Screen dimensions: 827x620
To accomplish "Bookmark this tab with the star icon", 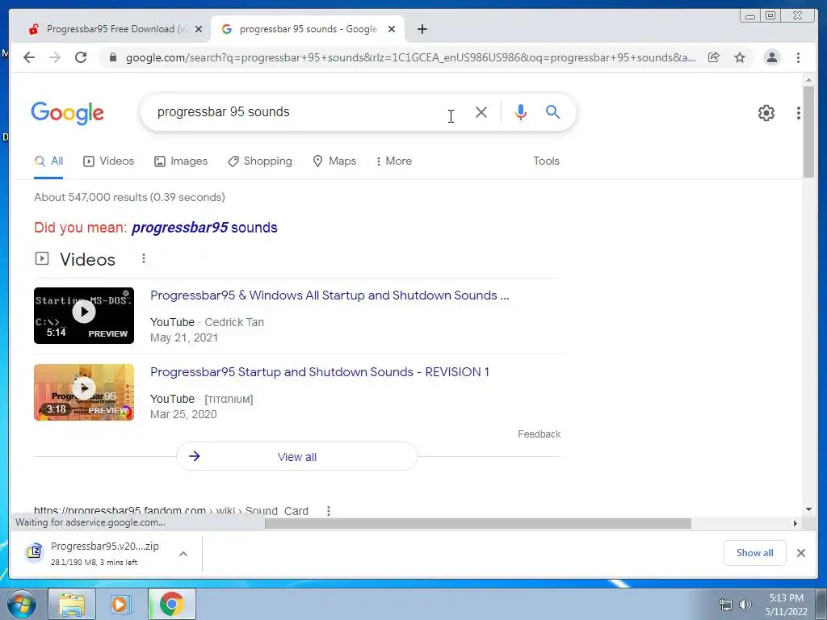I will tap(740, 57).
